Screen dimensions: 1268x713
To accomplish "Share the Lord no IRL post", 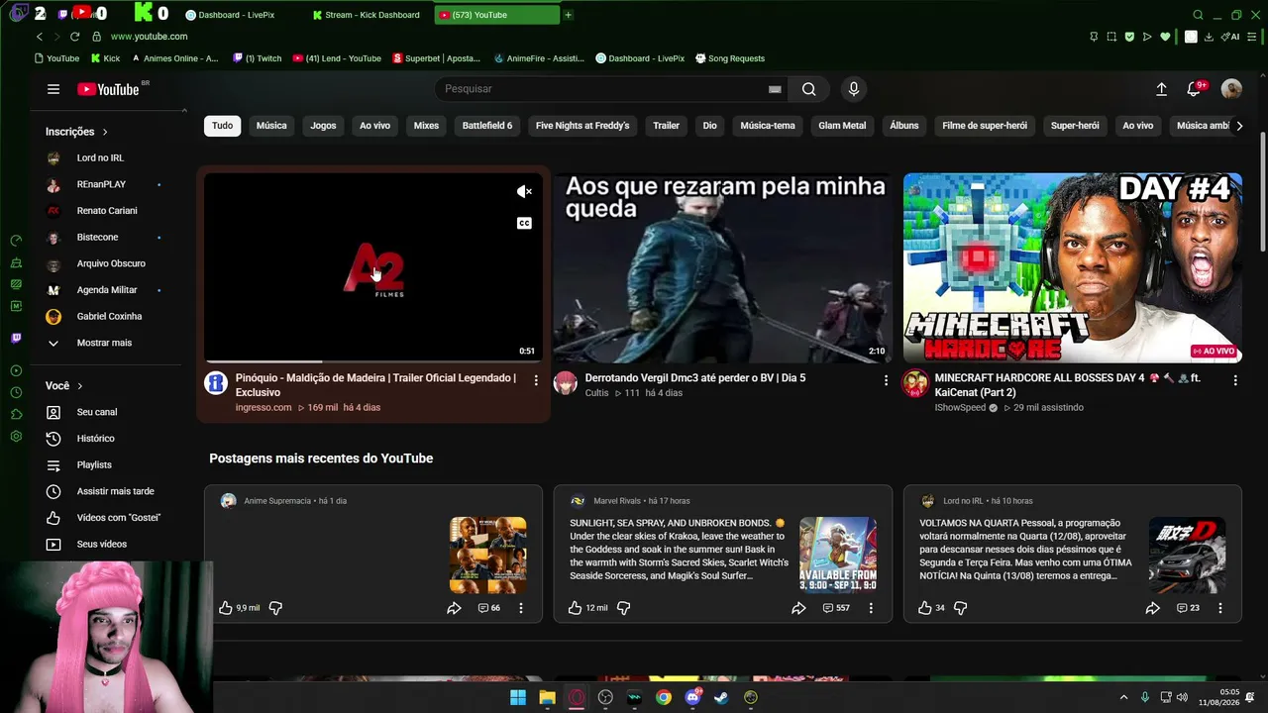I will [x=1153, y=608].
